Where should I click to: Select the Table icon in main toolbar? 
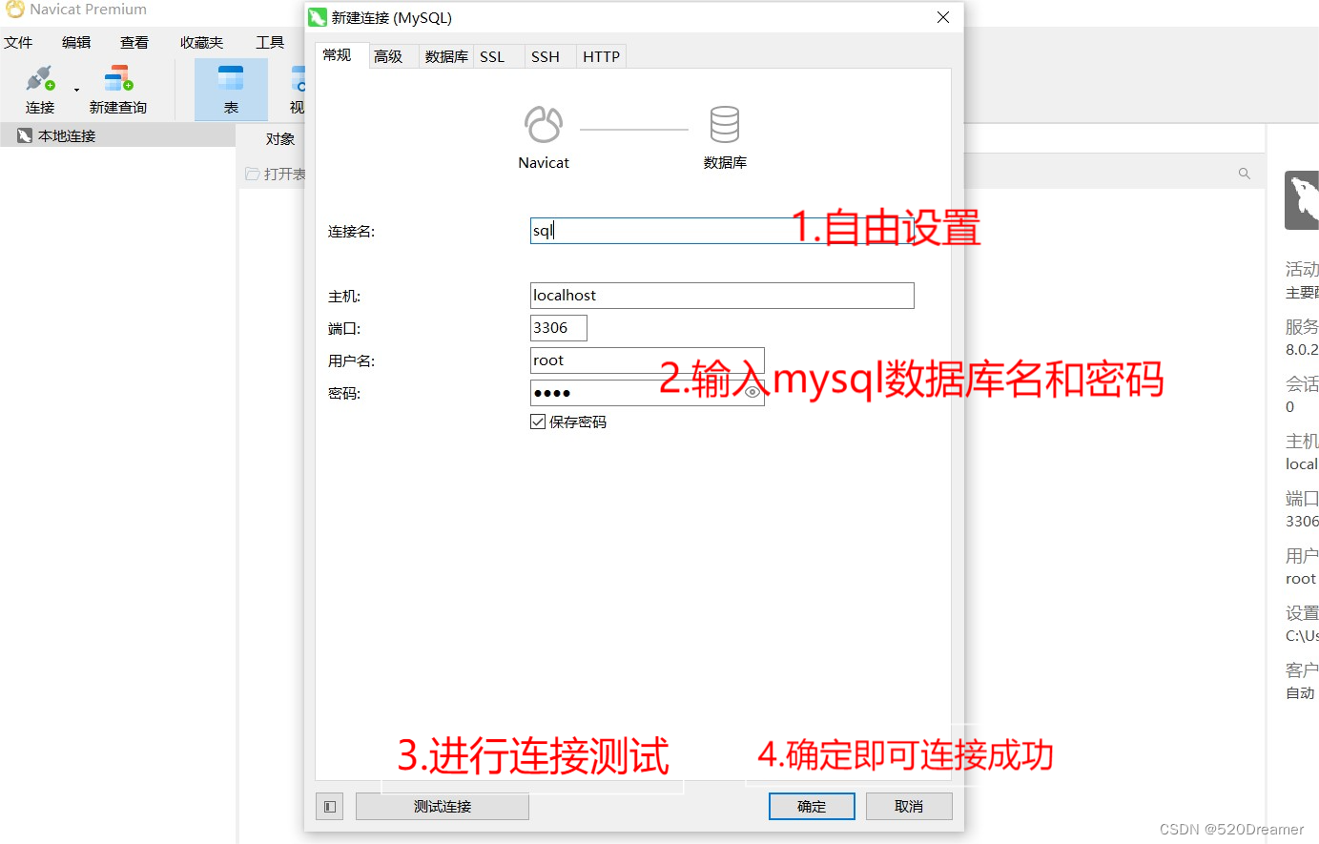pyautogui.click(x=231, y=78)
